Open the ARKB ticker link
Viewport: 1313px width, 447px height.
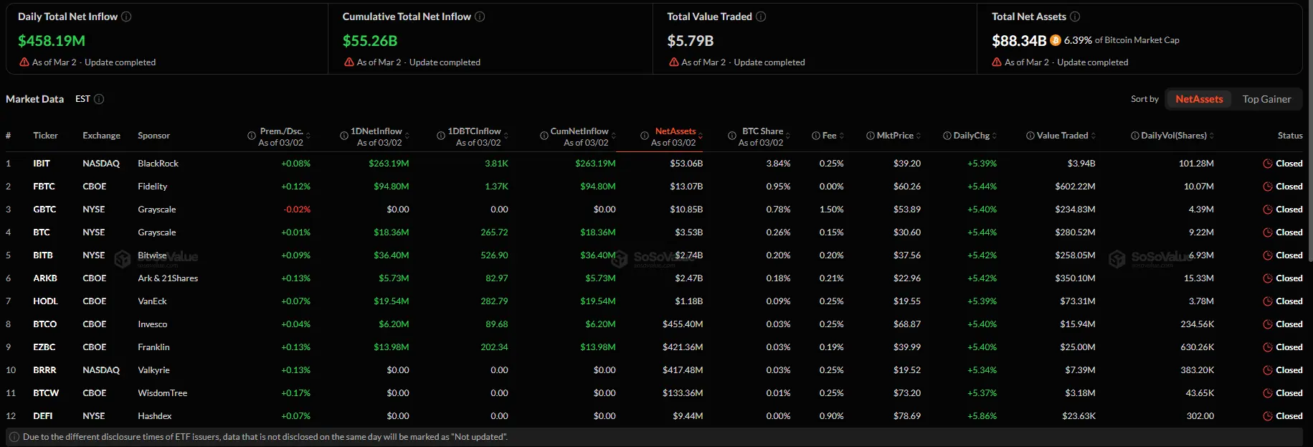pyautogui.click(x=45, y=278)
